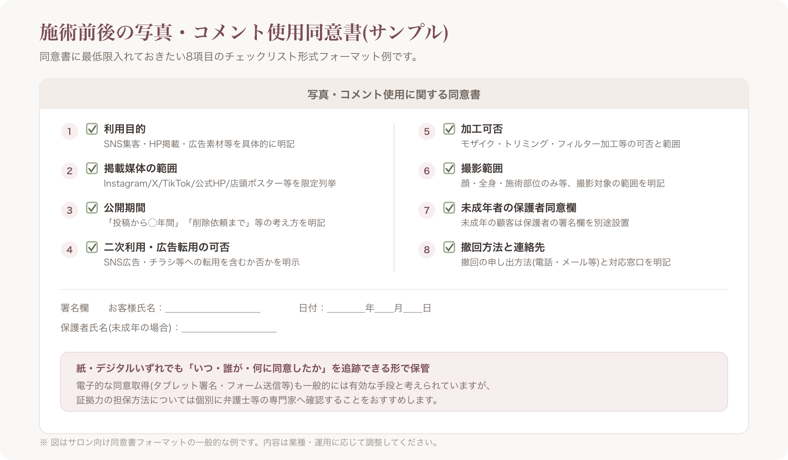Click the ※ 図はサロン向け footnote
Image resolution: width=788 pixels, height=460 pixels.
click(239, 442)
